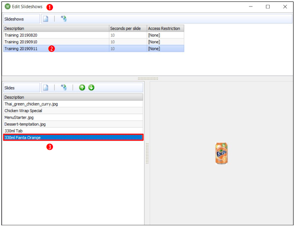Click the Access Restriction column header
The image size is (295, 227).
165,28
